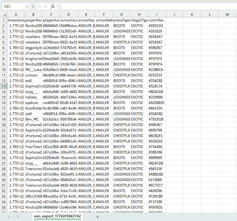Click cell containing #943138
237x221 pixels.
tap(157, 169)
